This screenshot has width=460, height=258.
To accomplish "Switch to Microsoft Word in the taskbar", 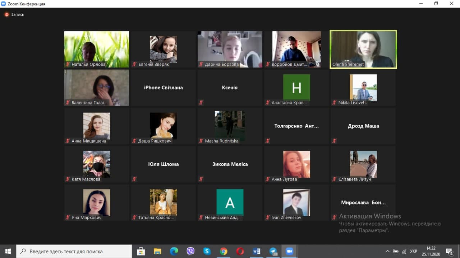I will point(257,251).
